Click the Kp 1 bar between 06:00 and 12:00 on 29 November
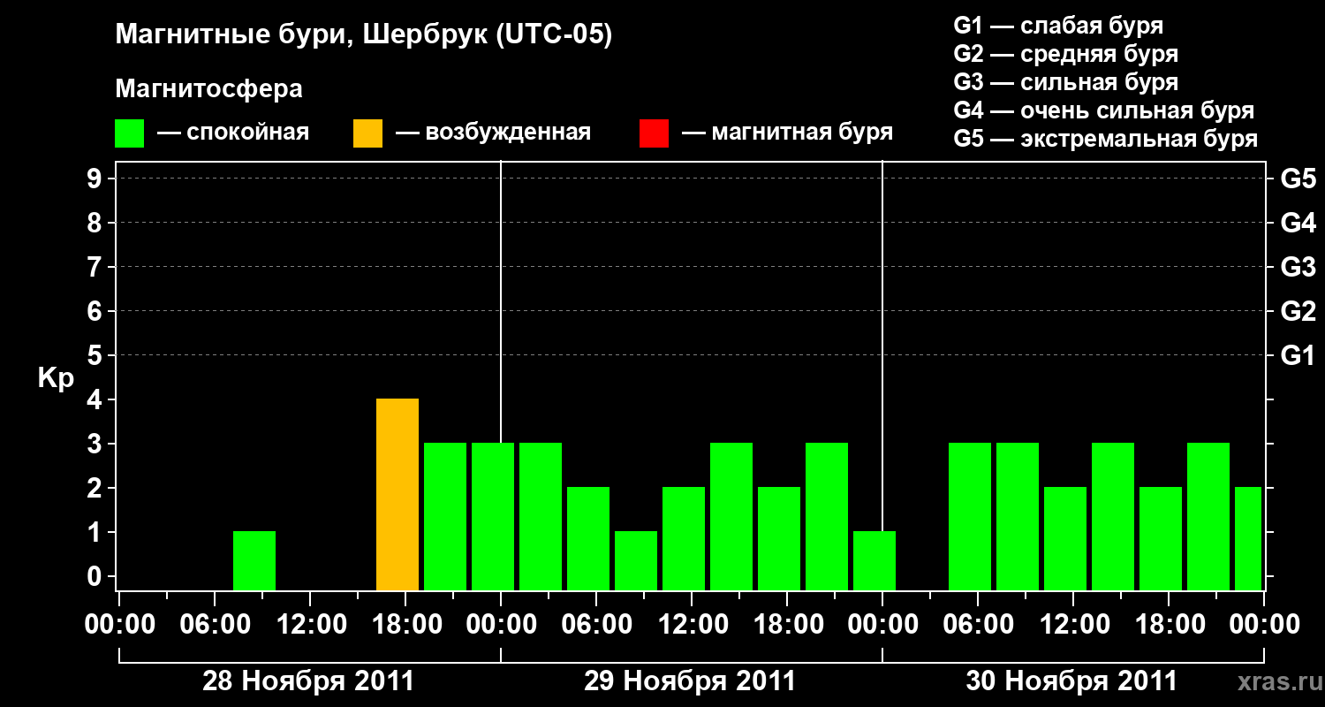Screen dimensions: 1325x707 pos(636,560)
